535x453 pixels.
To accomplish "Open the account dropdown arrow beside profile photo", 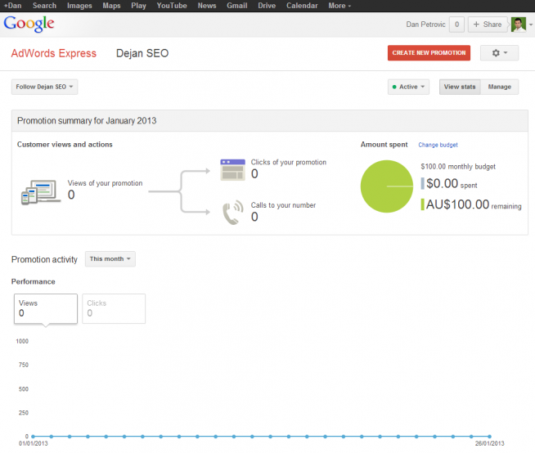I will [x=531, y=25].
